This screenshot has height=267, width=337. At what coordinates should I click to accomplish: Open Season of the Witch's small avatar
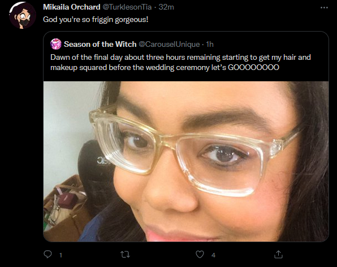56,44
